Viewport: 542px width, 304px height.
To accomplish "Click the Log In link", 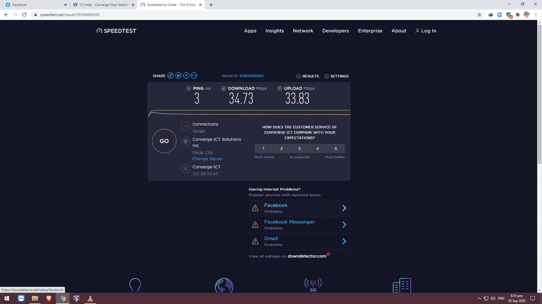I will [426, 31].
